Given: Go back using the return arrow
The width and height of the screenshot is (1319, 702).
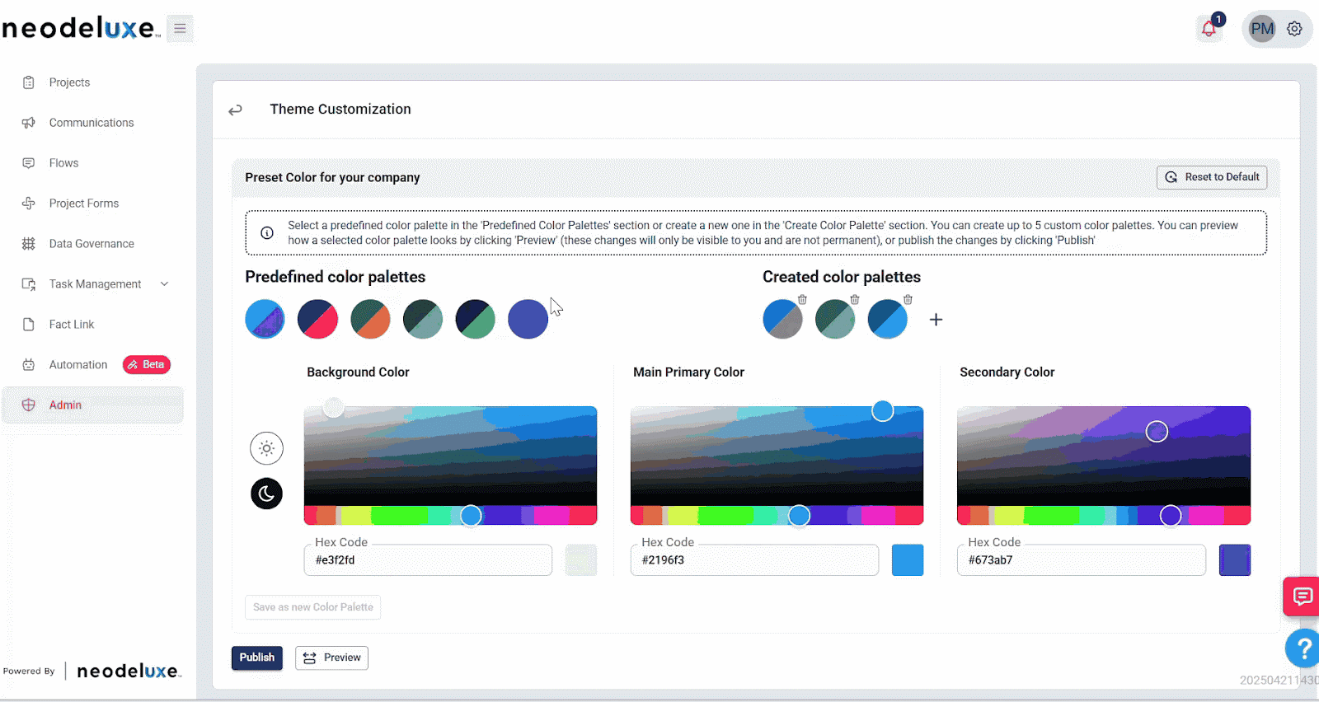Looking at the screenshot, I should tap(235, 110).
